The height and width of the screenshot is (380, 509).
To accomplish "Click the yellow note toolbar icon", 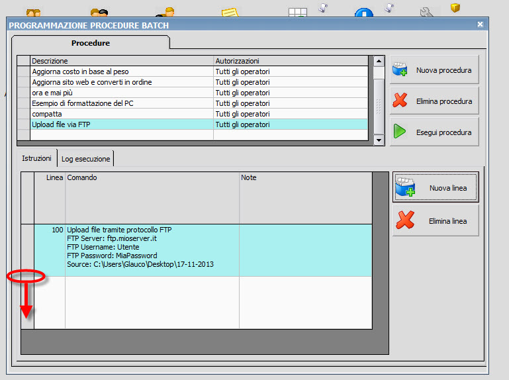I will click(230, 13).
